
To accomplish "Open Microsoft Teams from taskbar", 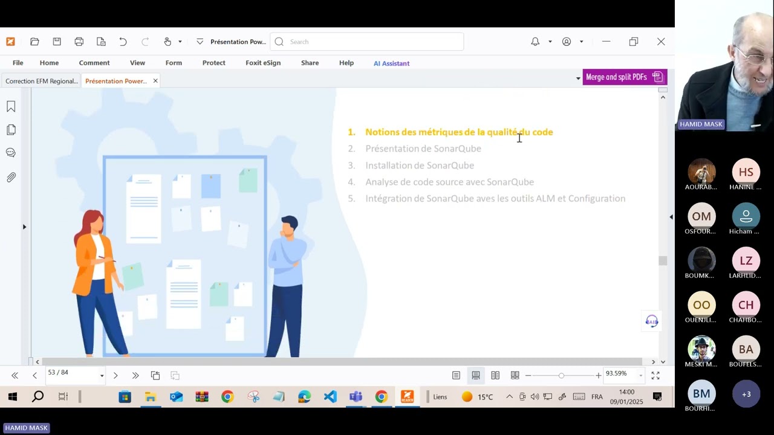I will (x=356, y=397).
